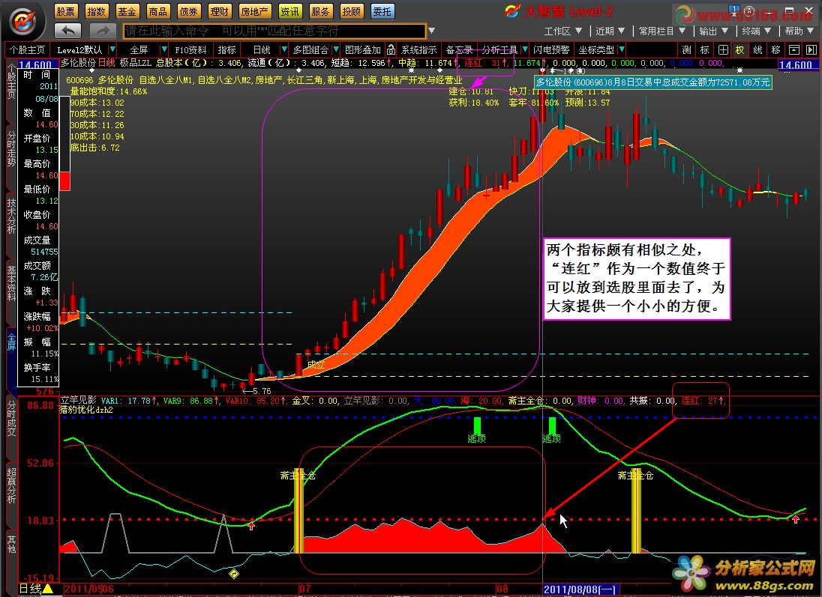This screenshot has height=597, width=822.
Task: Click the 商品 category button
Action: coord(157,11)
